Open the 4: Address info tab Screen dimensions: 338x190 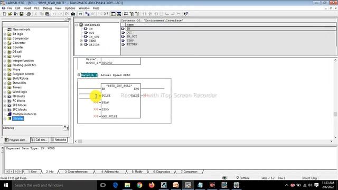click(x=110, y=172)
